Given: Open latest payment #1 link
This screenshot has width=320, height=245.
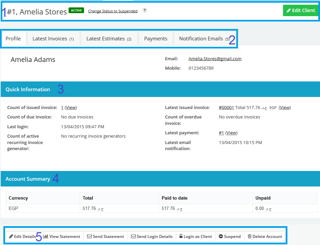Looking at the screenshot, I should 221,133.
